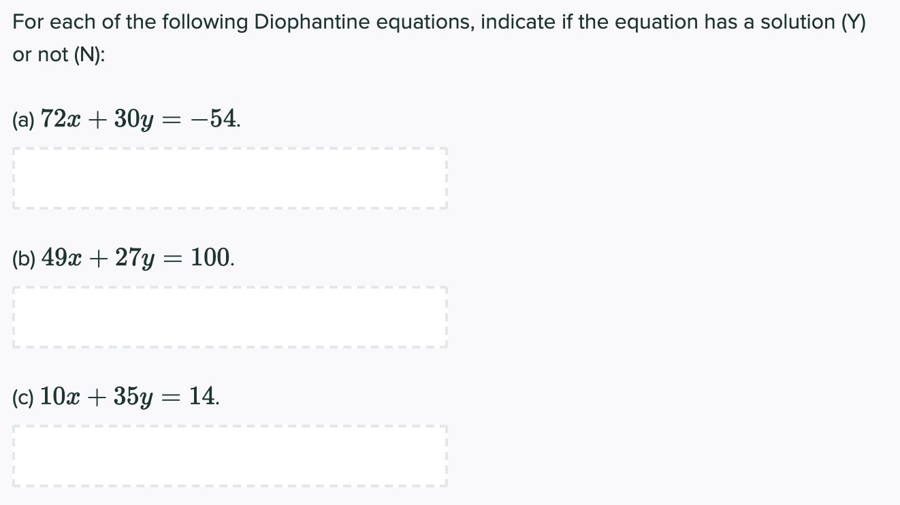Click the equation 49x + 27y = 100
Image resolution: width=900 pixels, height=505 pixels.
pyautogui.click(x=136, y=257)
